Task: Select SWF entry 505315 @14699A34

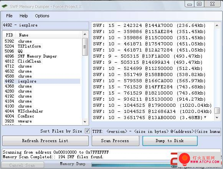Action: click(x=148, y=62)
